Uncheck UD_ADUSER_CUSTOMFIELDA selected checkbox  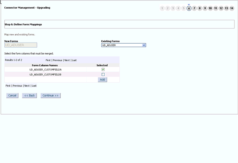tap(103, 69)
